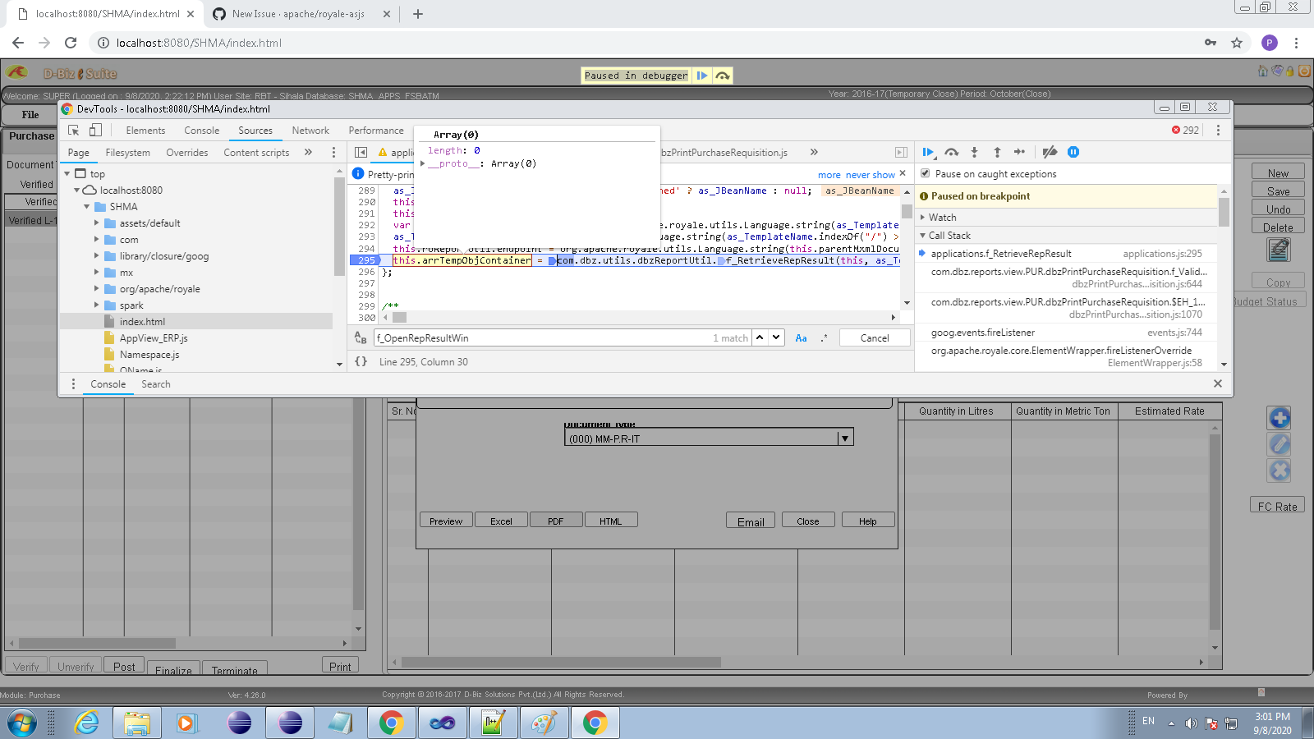The width and height of the screenshot is (1314, 739).
Task: Switch to the Network tab in DevTools
Action: [x=310, y=130]
